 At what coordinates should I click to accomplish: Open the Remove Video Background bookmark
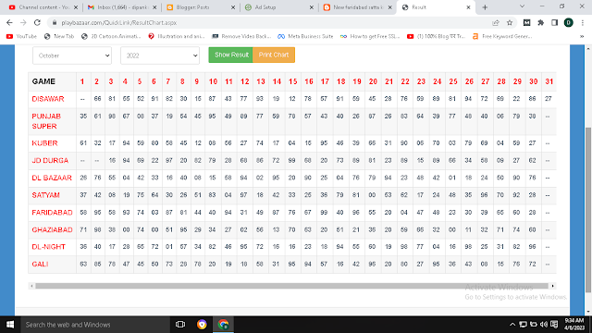pos(241,36)
